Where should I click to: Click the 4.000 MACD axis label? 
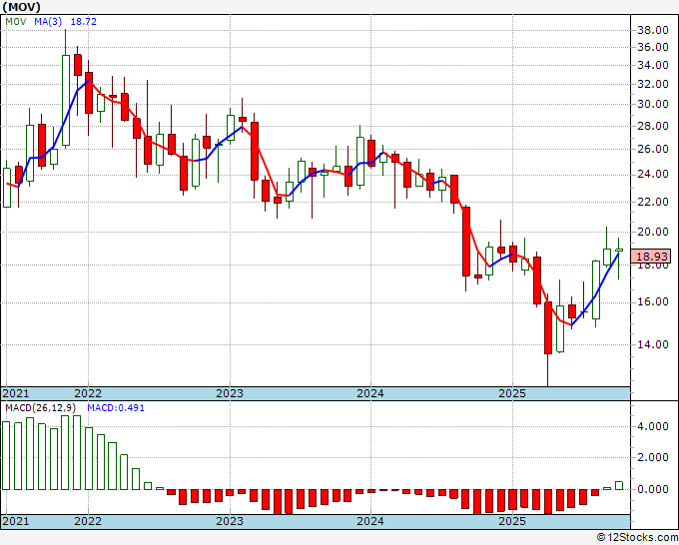point(653,426)
